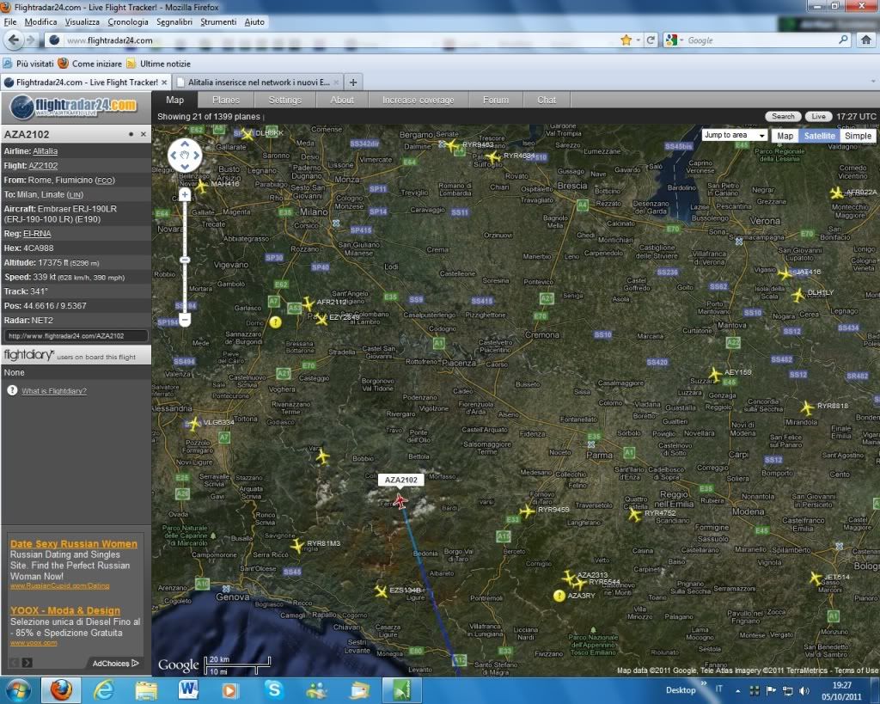Image resolution: width=880 pixels, height=704 pixels.
Task: Open the Strumenti menu
Action: pyautogui.click(x=218, y=21)
